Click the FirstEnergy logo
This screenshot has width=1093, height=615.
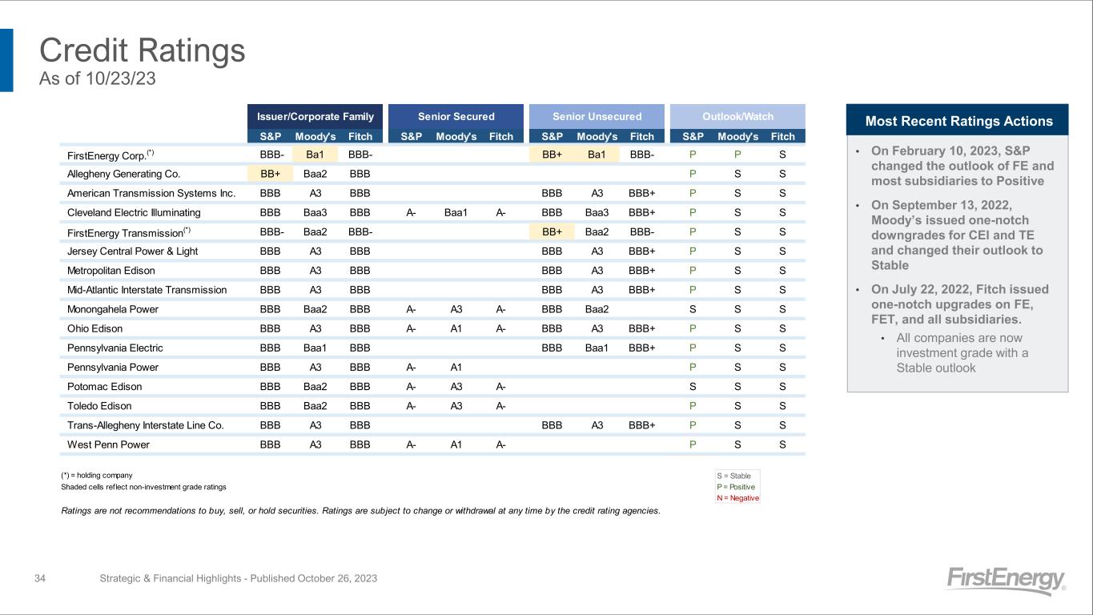click(x=1006, y=580)
